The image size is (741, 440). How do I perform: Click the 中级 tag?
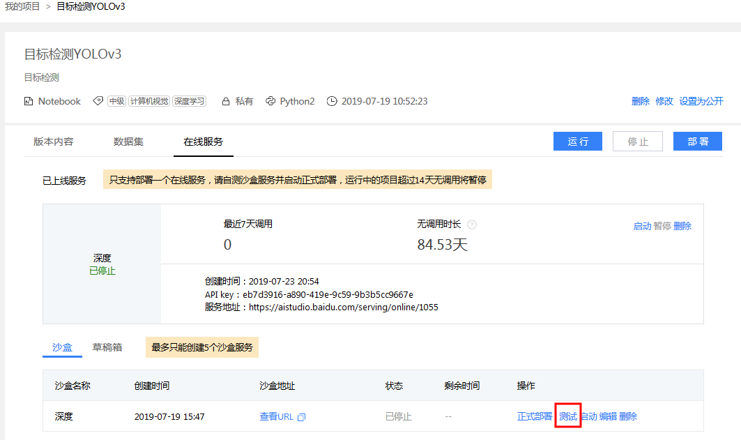(x=116, y=101)
